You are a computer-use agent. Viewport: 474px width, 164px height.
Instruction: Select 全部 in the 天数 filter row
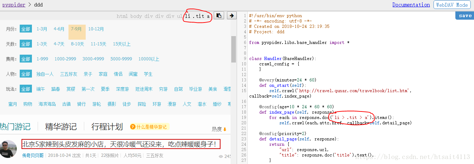pyautogui.click(x=25, y=44)
